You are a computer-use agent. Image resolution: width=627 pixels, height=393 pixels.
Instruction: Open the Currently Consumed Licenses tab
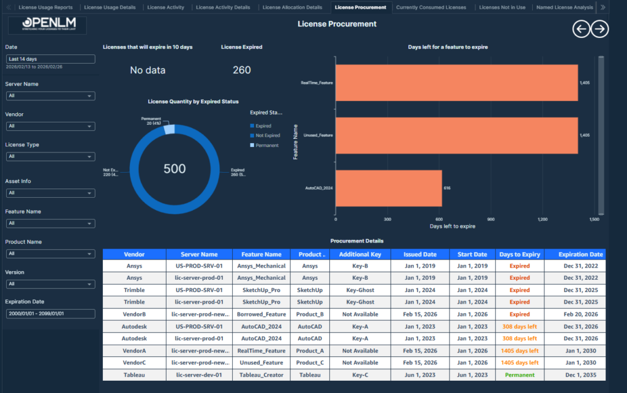coord(430,7)
